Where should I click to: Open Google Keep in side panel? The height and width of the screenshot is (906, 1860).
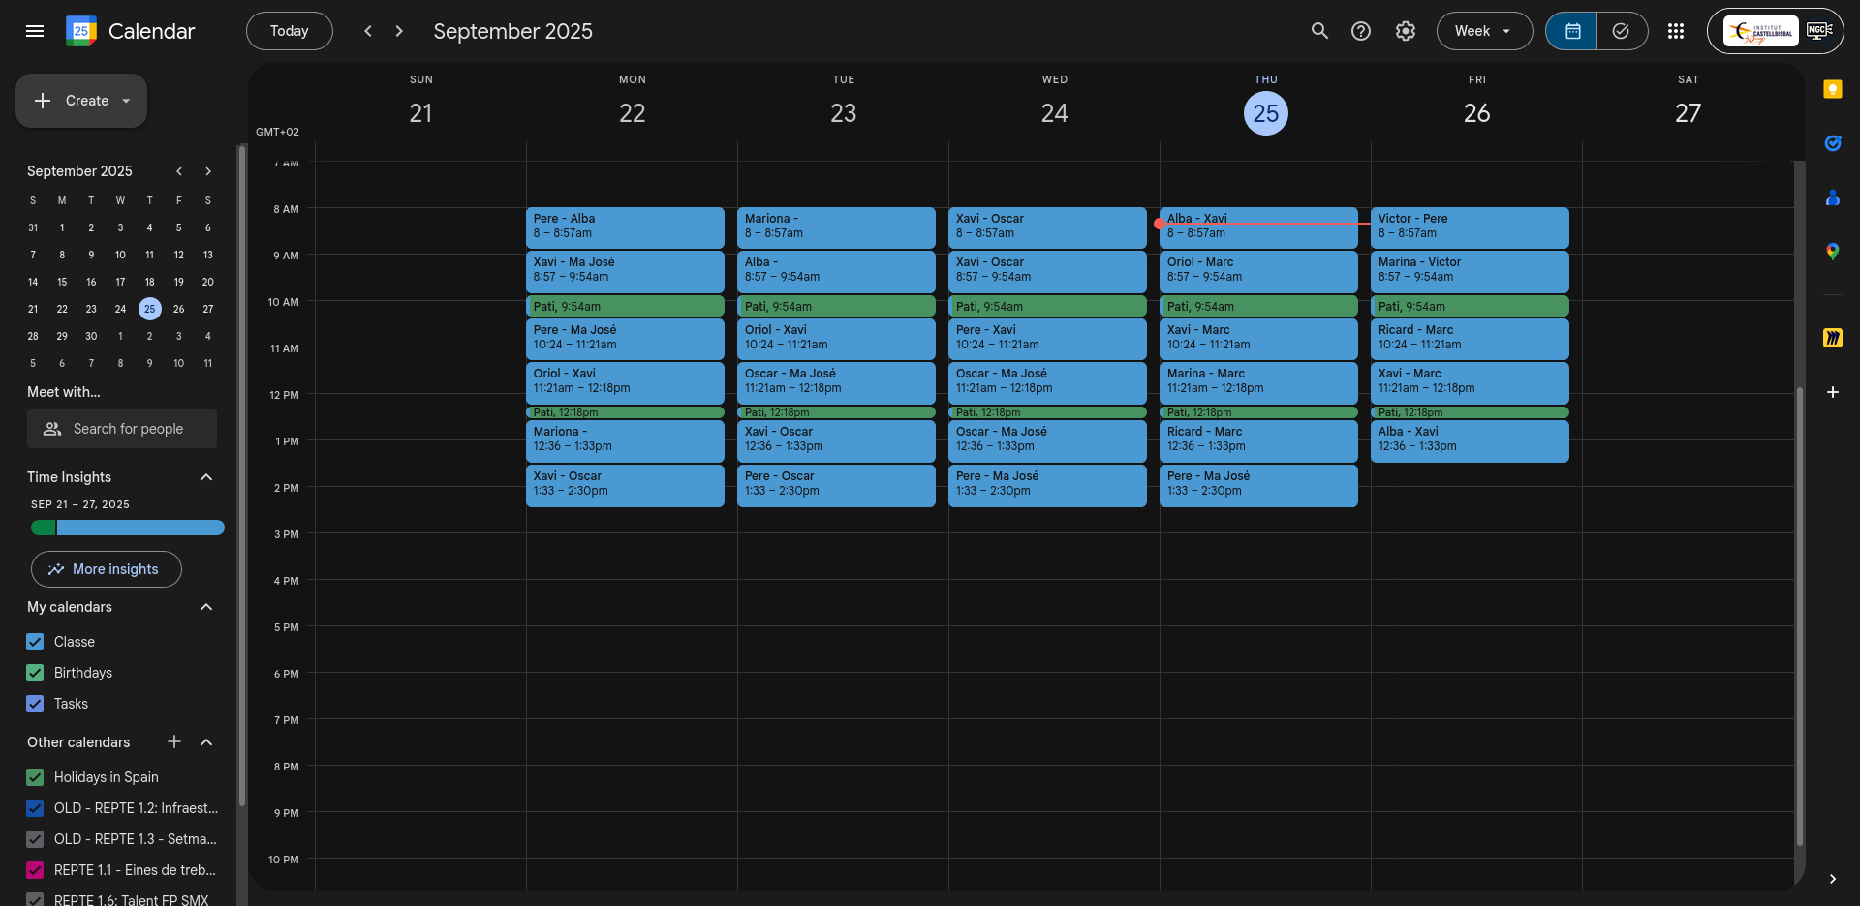[x=1832, y=90]
